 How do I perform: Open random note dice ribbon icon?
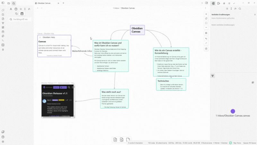coord(3,45)
